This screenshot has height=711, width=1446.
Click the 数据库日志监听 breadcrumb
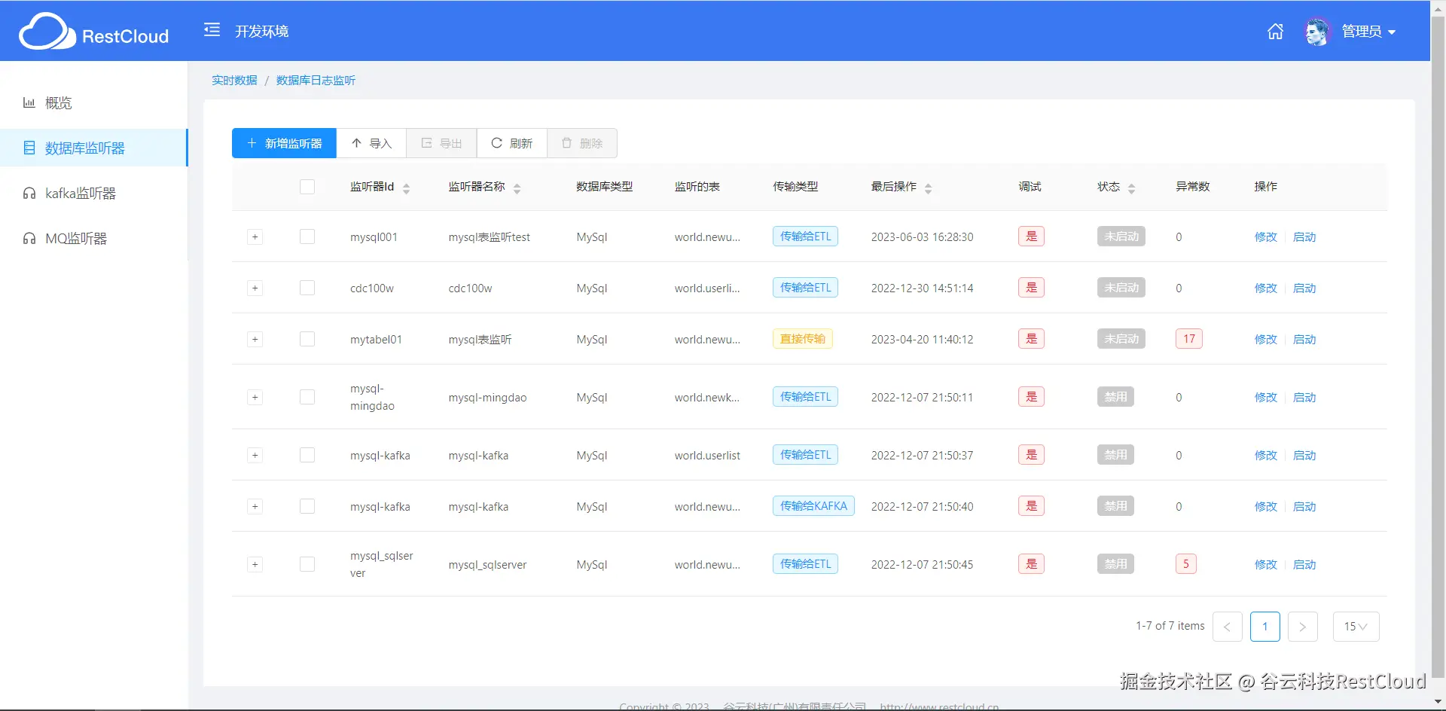[x=316, y=81]
